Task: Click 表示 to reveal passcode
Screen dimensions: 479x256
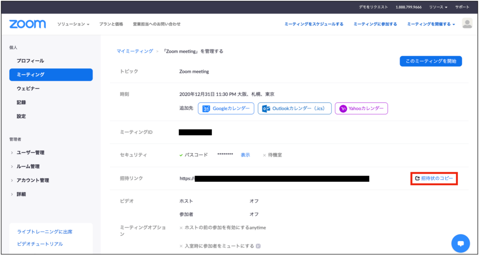Action: click(x=245, y=155)
